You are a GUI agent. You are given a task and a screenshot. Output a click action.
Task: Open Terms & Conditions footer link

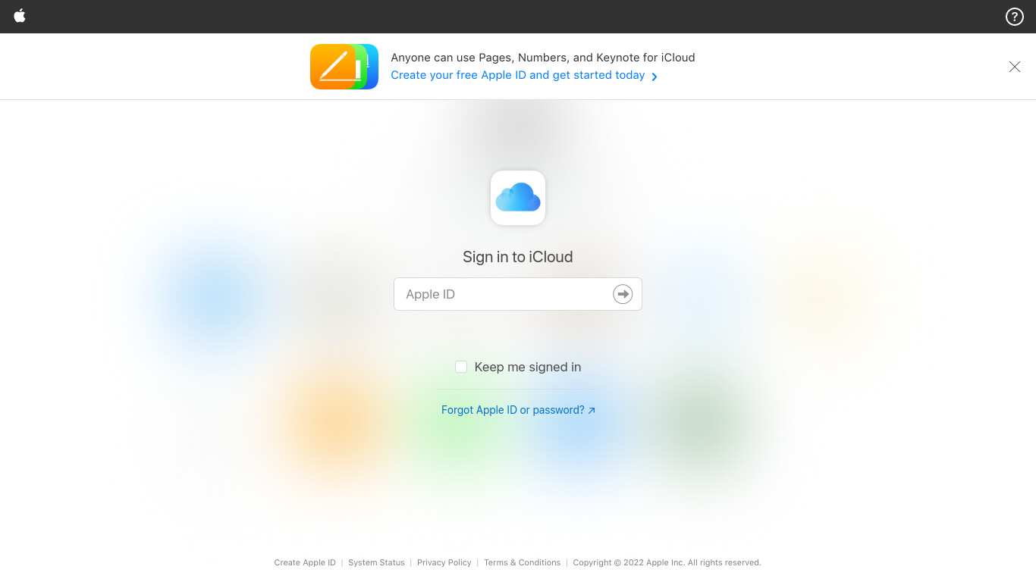tap(522, 562)
